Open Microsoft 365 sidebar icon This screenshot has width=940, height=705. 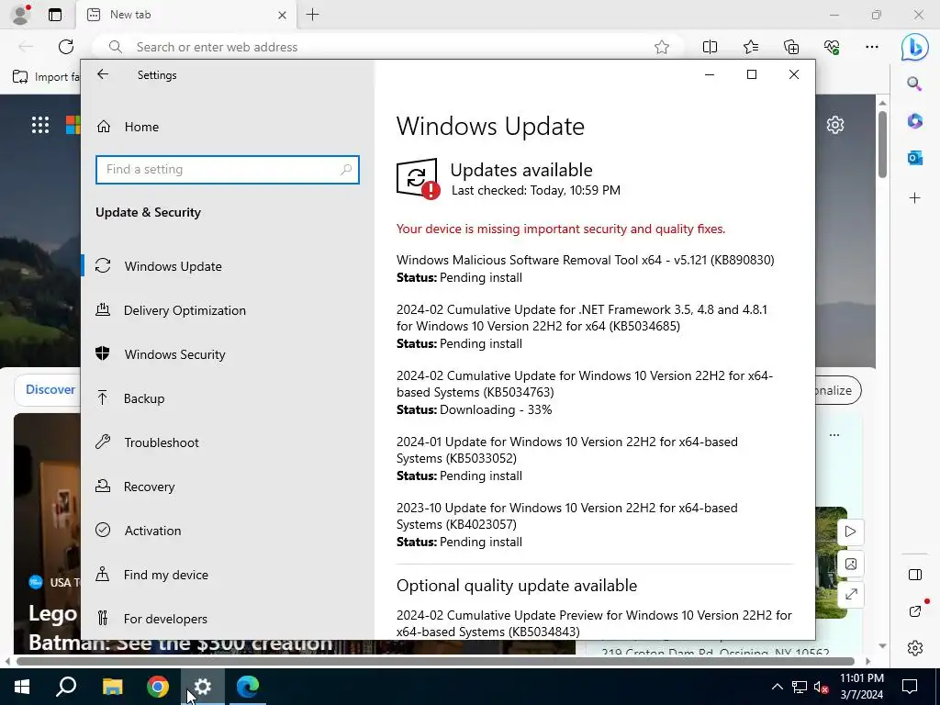point(914,121)
